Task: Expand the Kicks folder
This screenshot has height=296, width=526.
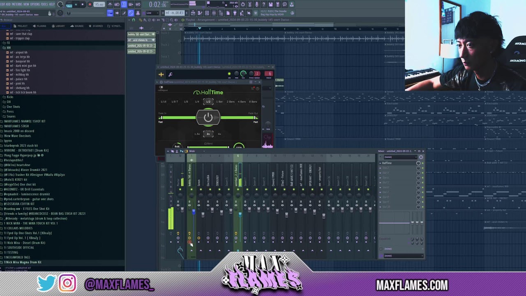Action: tap(8, 97)
